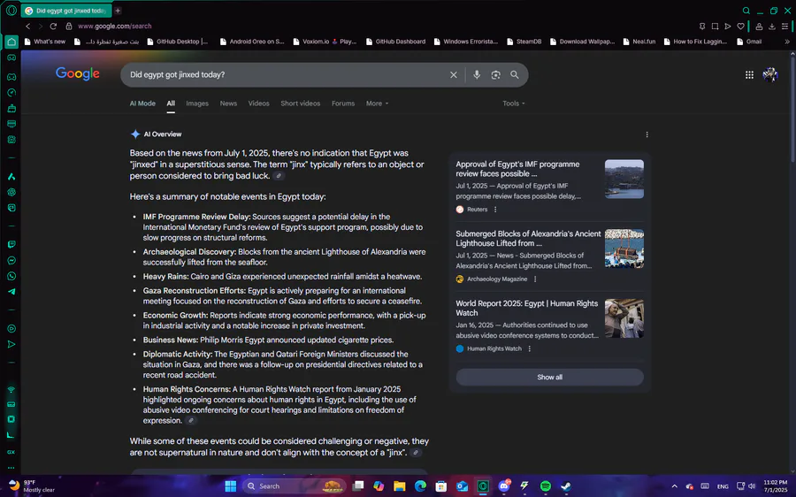Select the Forums search tab

(x=343, y=103)
